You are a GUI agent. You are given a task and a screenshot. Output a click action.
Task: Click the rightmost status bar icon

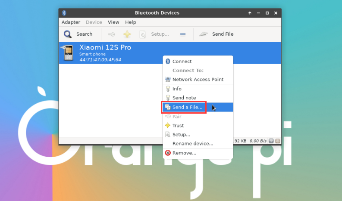coord(277,141)
